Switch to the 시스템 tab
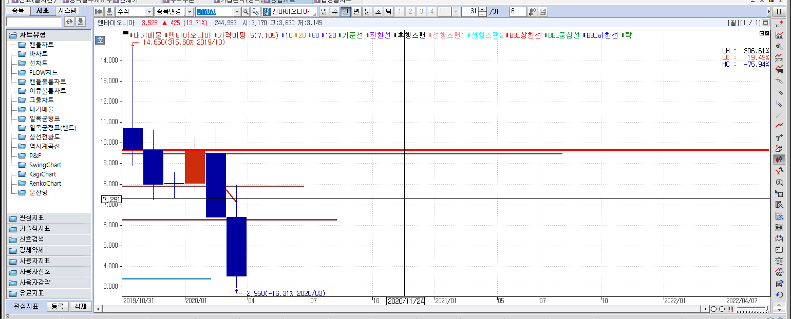 [x=67, y=11]
